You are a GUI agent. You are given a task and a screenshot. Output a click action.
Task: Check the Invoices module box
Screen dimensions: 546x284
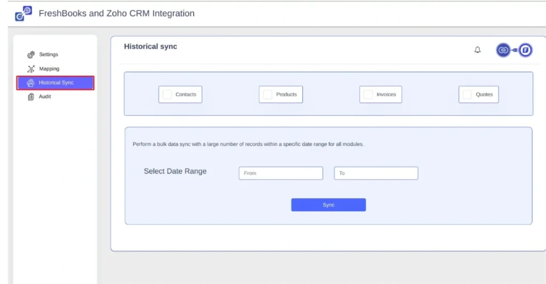368,95
